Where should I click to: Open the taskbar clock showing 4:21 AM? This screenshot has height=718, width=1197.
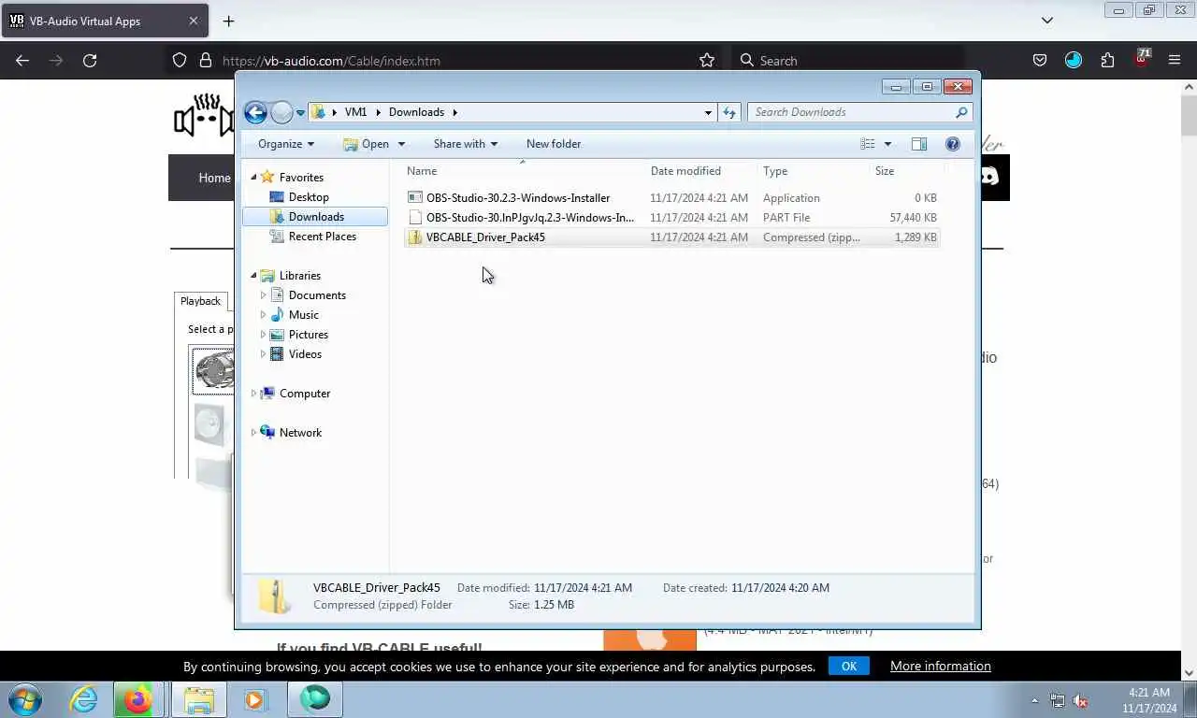click(x=1149, y=700)
